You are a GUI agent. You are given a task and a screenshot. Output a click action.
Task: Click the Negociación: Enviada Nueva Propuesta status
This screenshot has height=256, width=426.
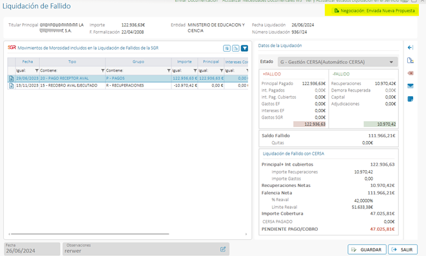click(x=375, y=11)
